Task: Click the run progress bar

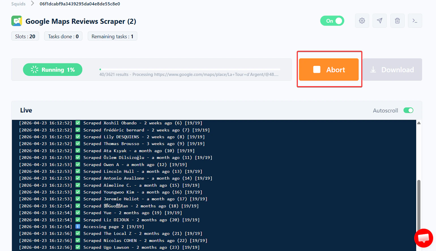Action: coord(190,69)
